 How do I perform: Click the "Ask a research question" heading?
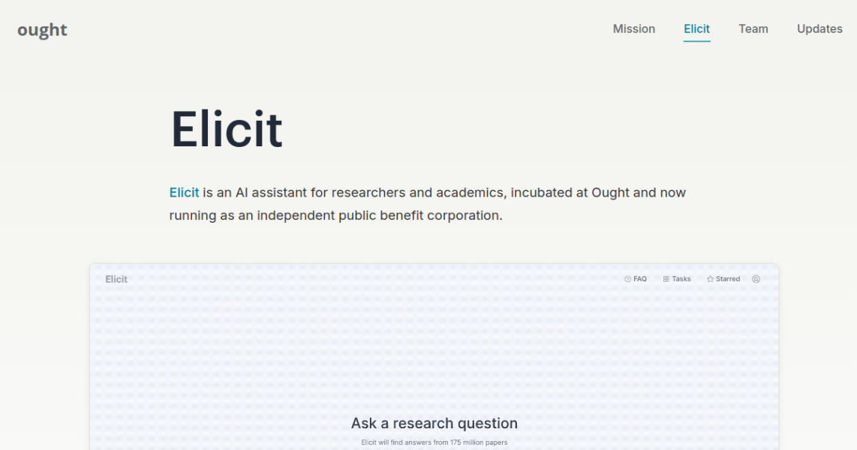pos(434,423)
